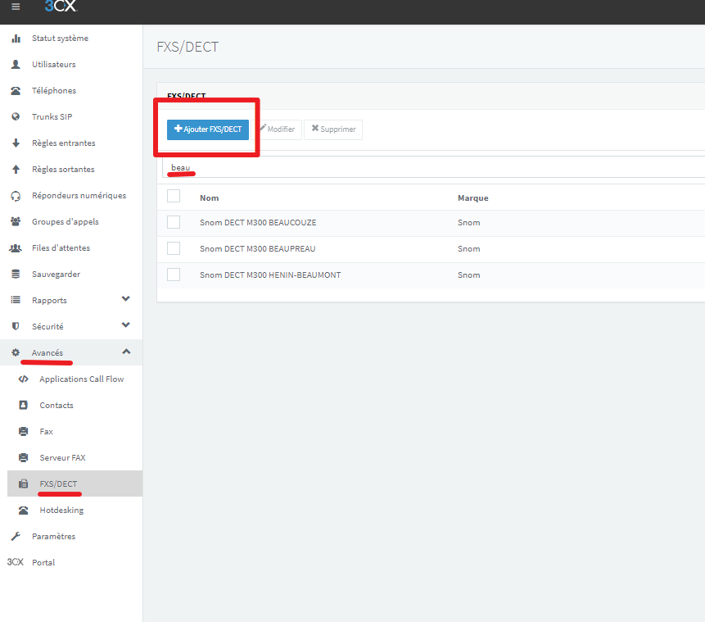
Task: Open the Téléphones menu label
Action: coord(54,90)
